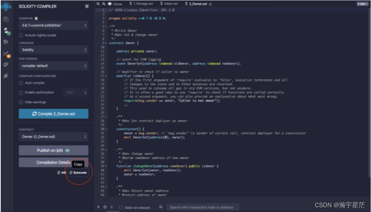Click the pending transactions counter 0

click(x=112, y=207)
